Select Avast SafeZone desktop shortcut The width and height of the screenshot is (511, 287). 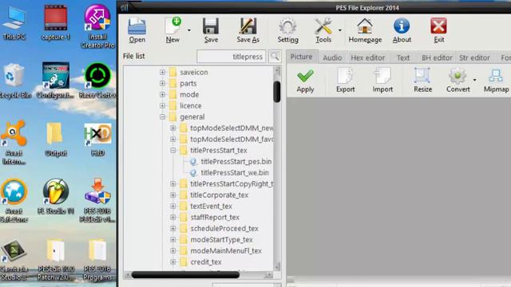tap(14, 200)
